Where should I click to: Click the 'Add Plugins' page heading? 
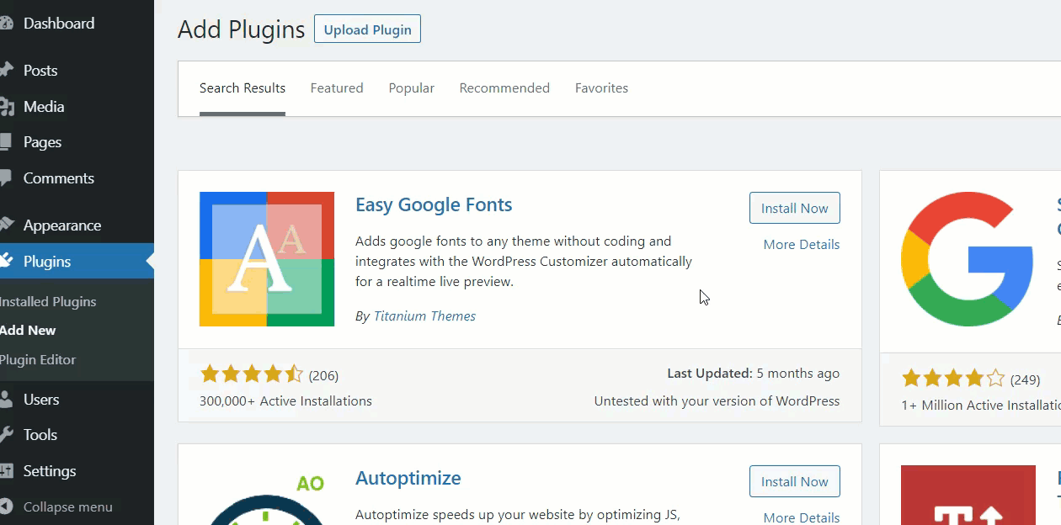pos(242,29)
